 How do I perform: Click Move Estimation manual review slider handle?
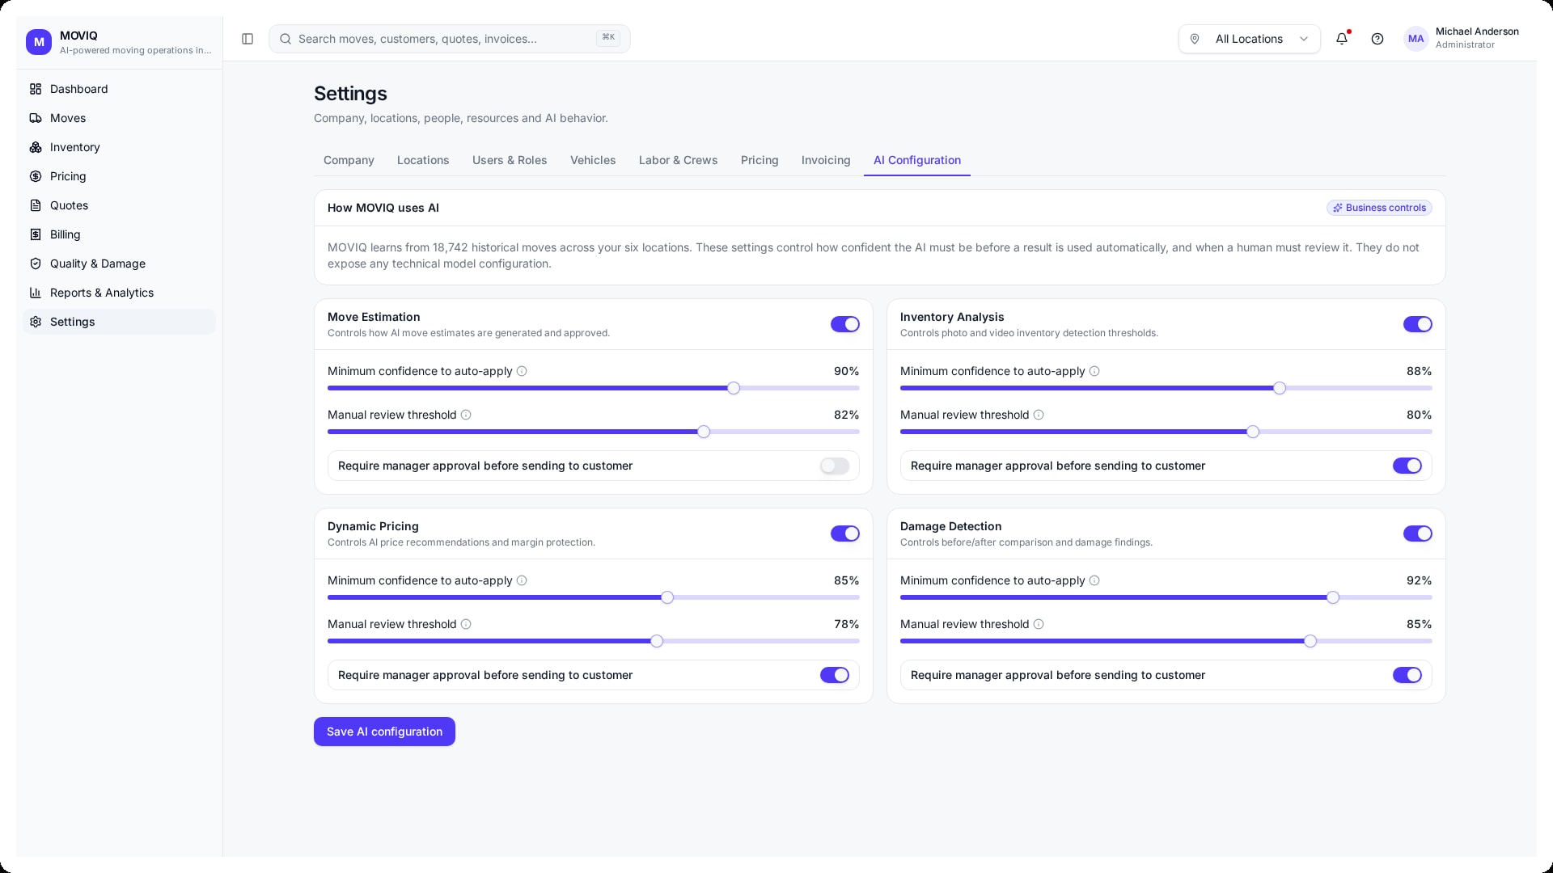pos(704,432)
